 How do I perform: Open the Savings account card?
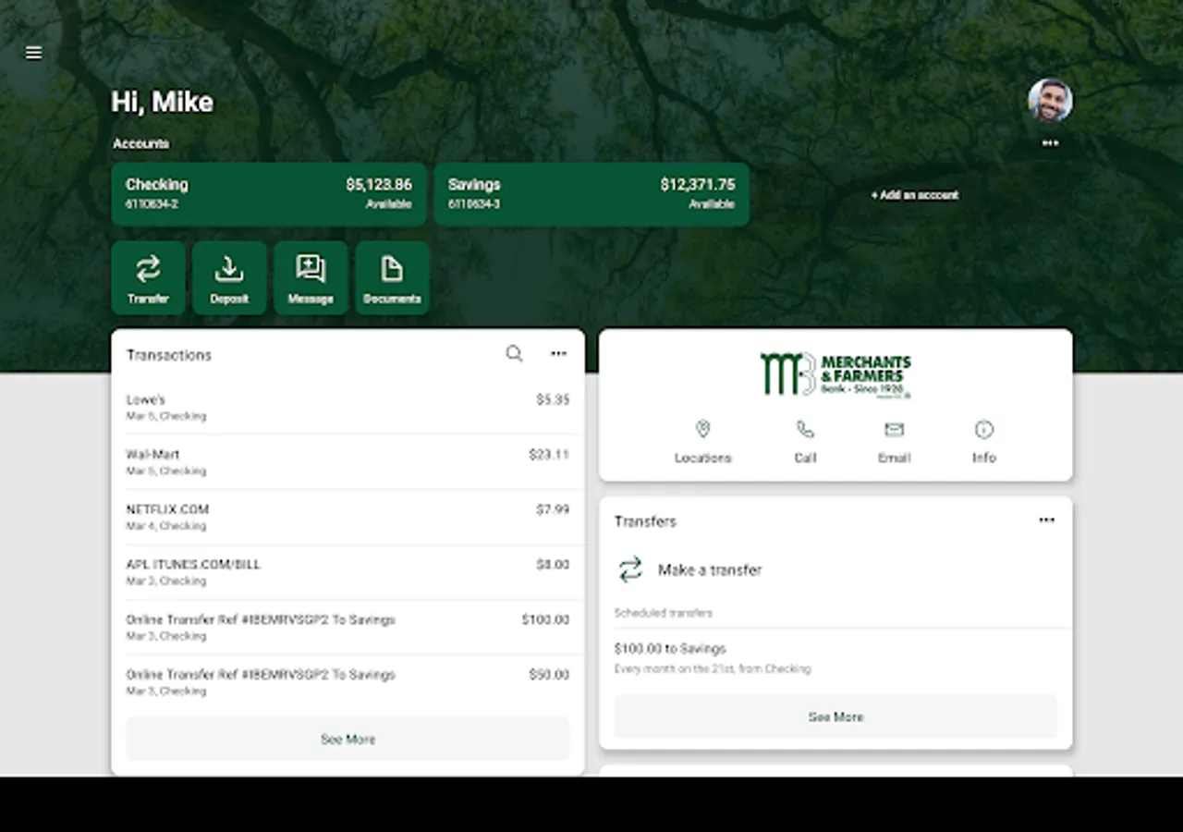click(591, 193)
